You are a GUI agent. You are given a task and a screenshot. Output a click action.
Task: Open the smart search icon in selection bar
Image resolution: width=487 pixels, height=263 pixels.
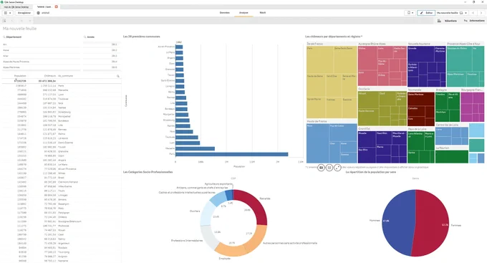coord(4,21)
